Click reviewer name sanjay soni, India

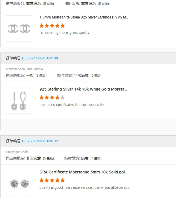pos(17,152)
